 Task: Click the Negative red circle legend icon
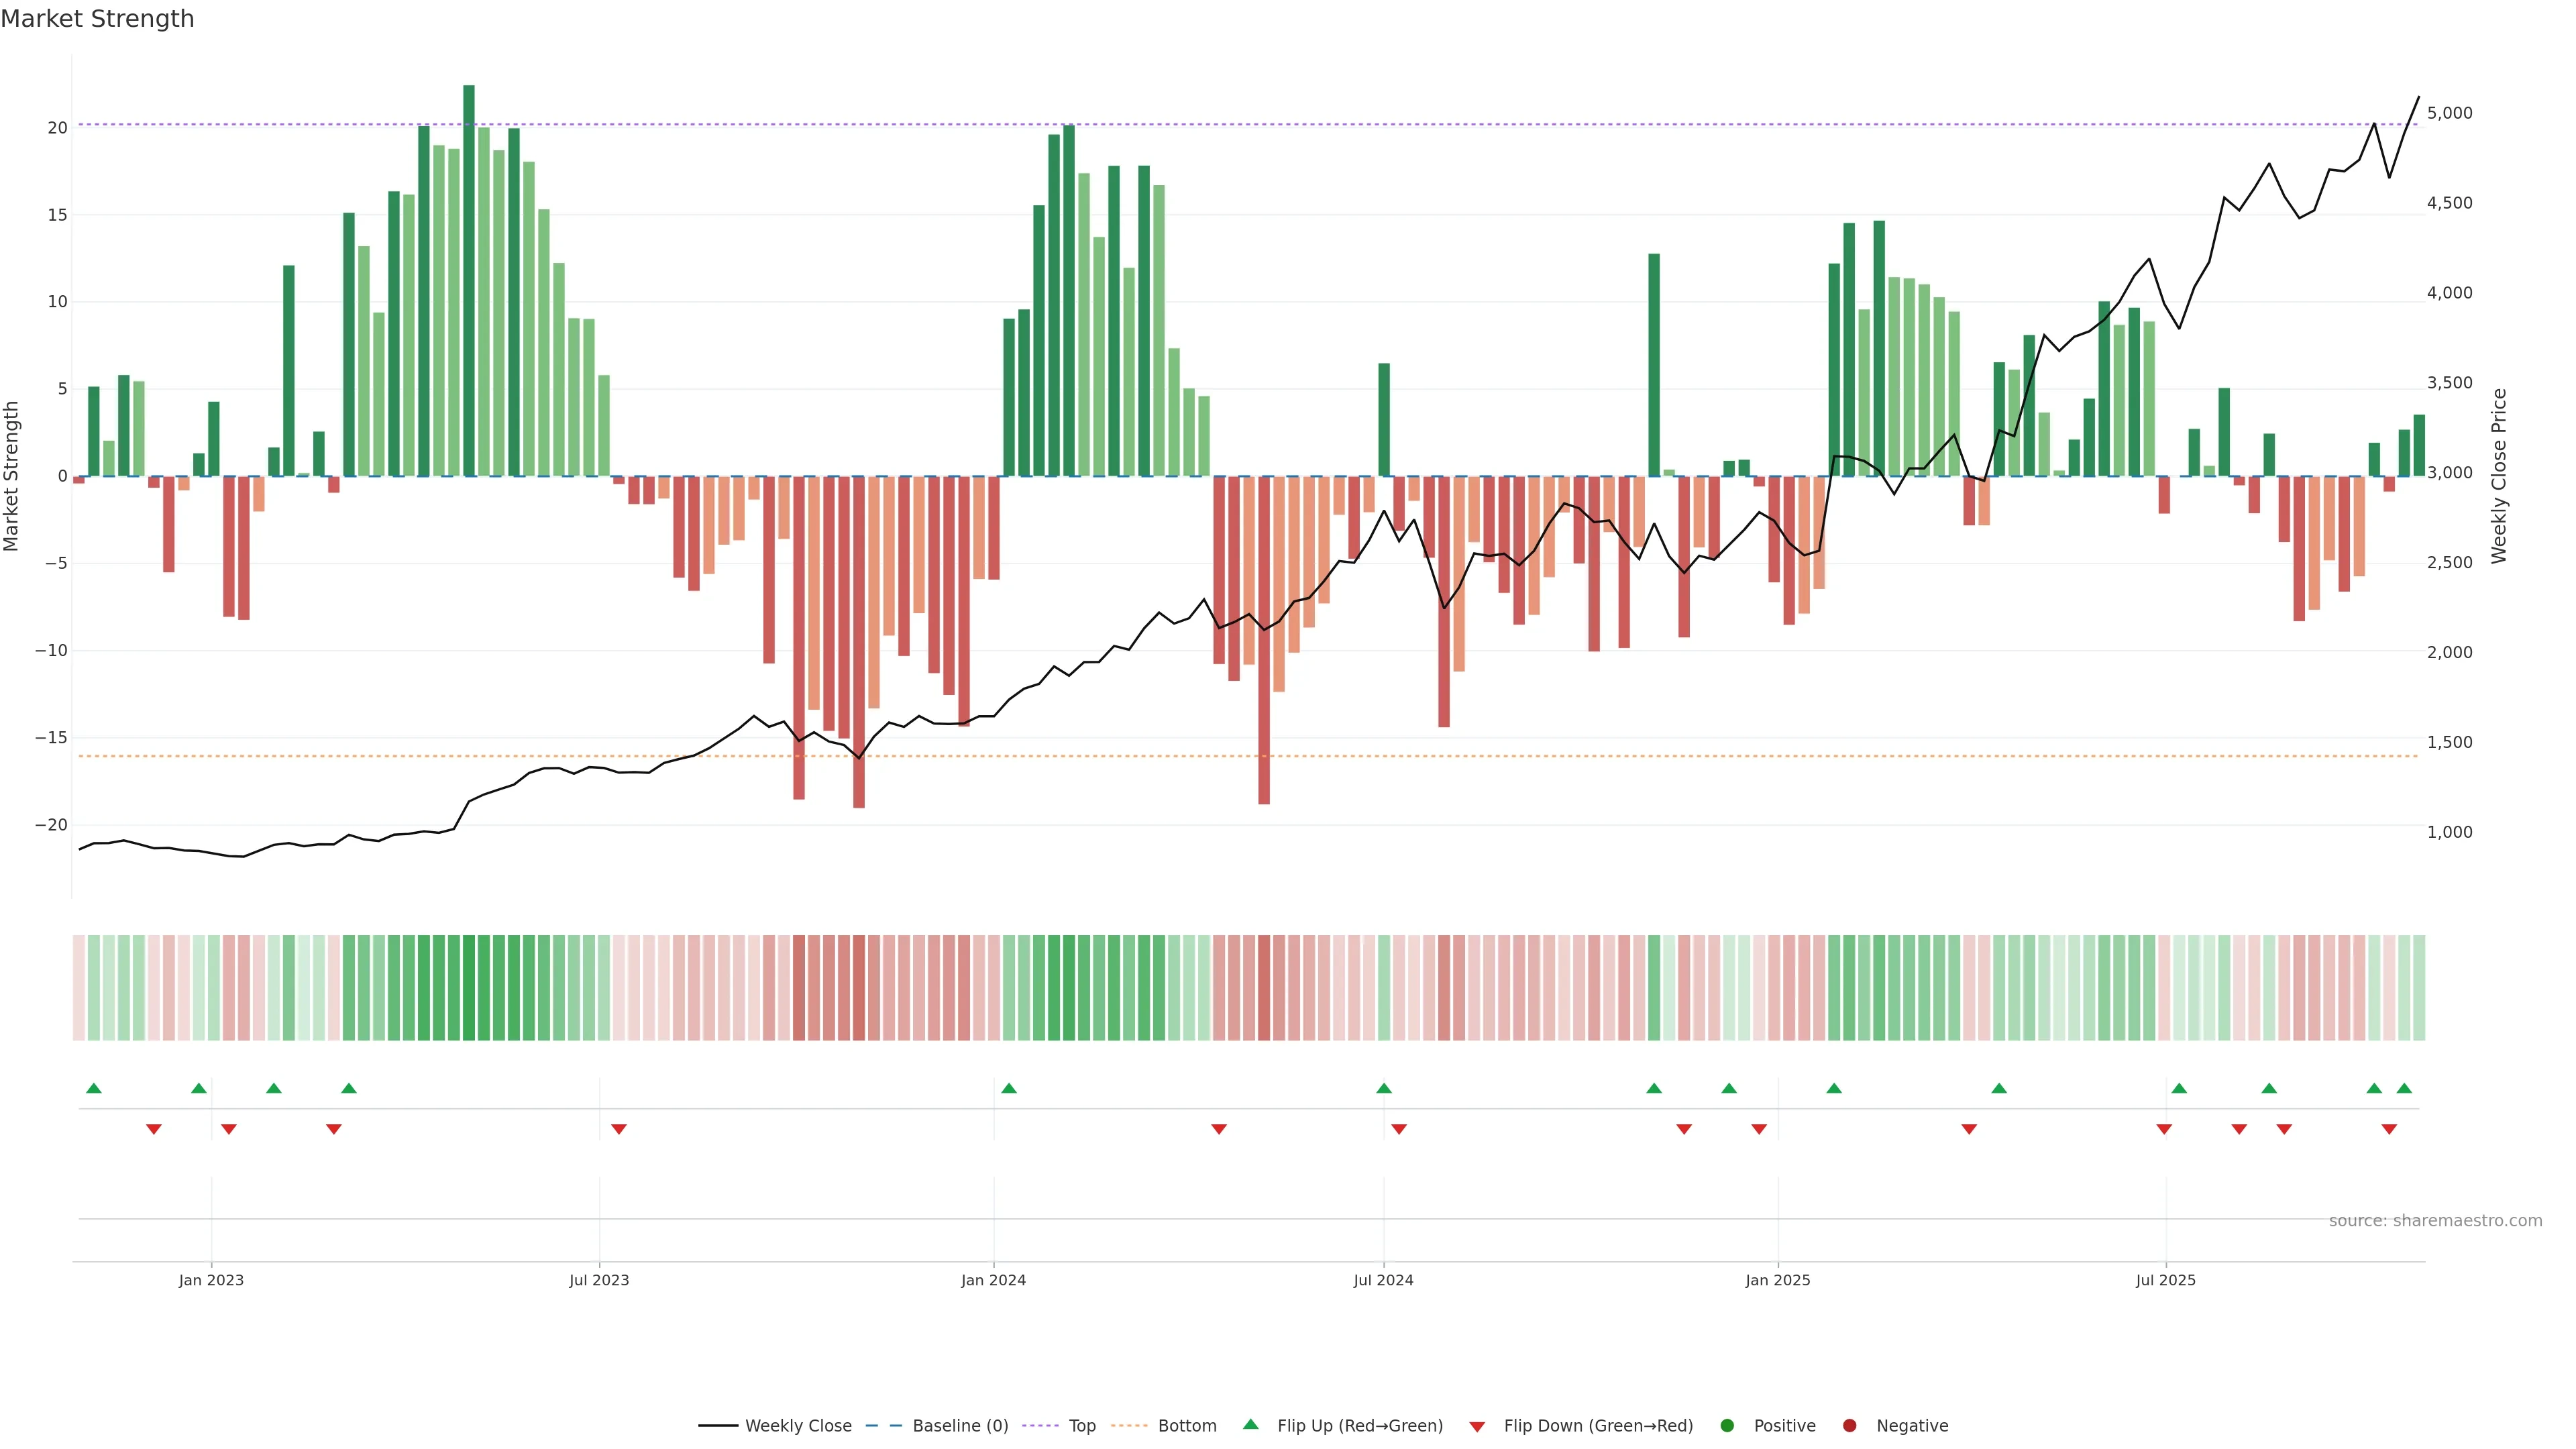[x=1849, y=1426]
